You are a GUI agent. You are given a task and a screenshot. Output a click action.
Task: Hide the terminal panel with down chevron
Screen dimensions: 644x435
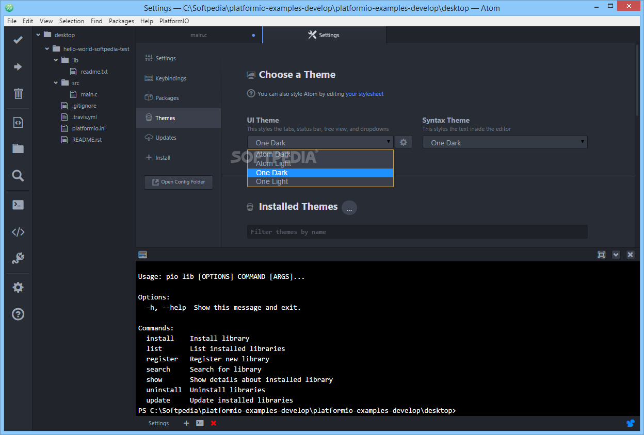(616, 255)
